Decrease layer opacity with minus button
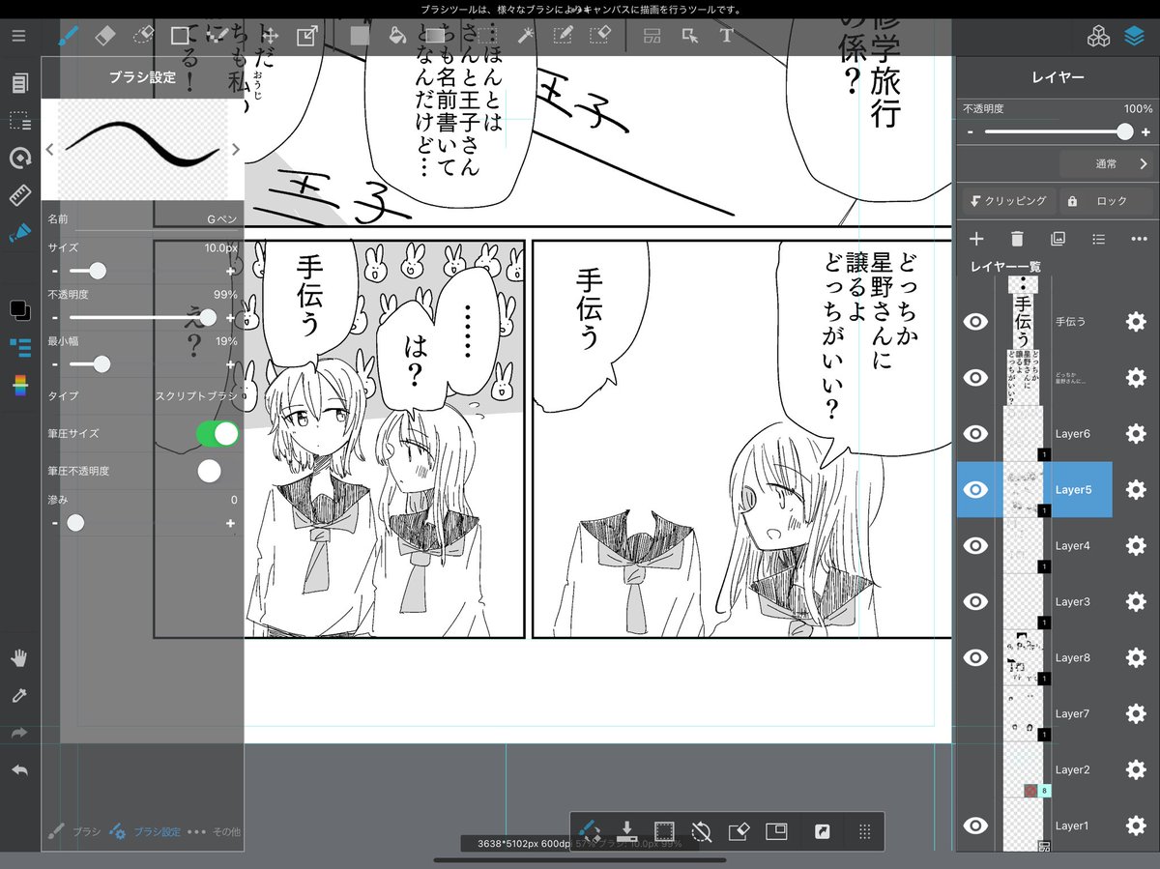 pyautogui.click(x=970, y=131)
